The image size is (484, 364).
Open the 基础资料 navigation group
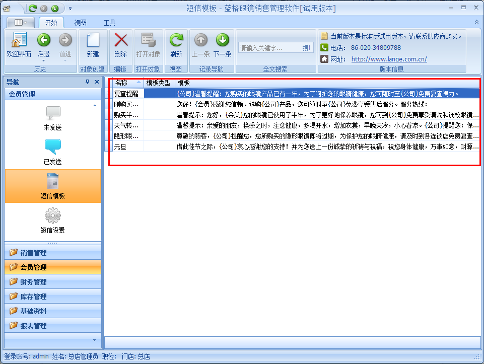tap(53, 311)
